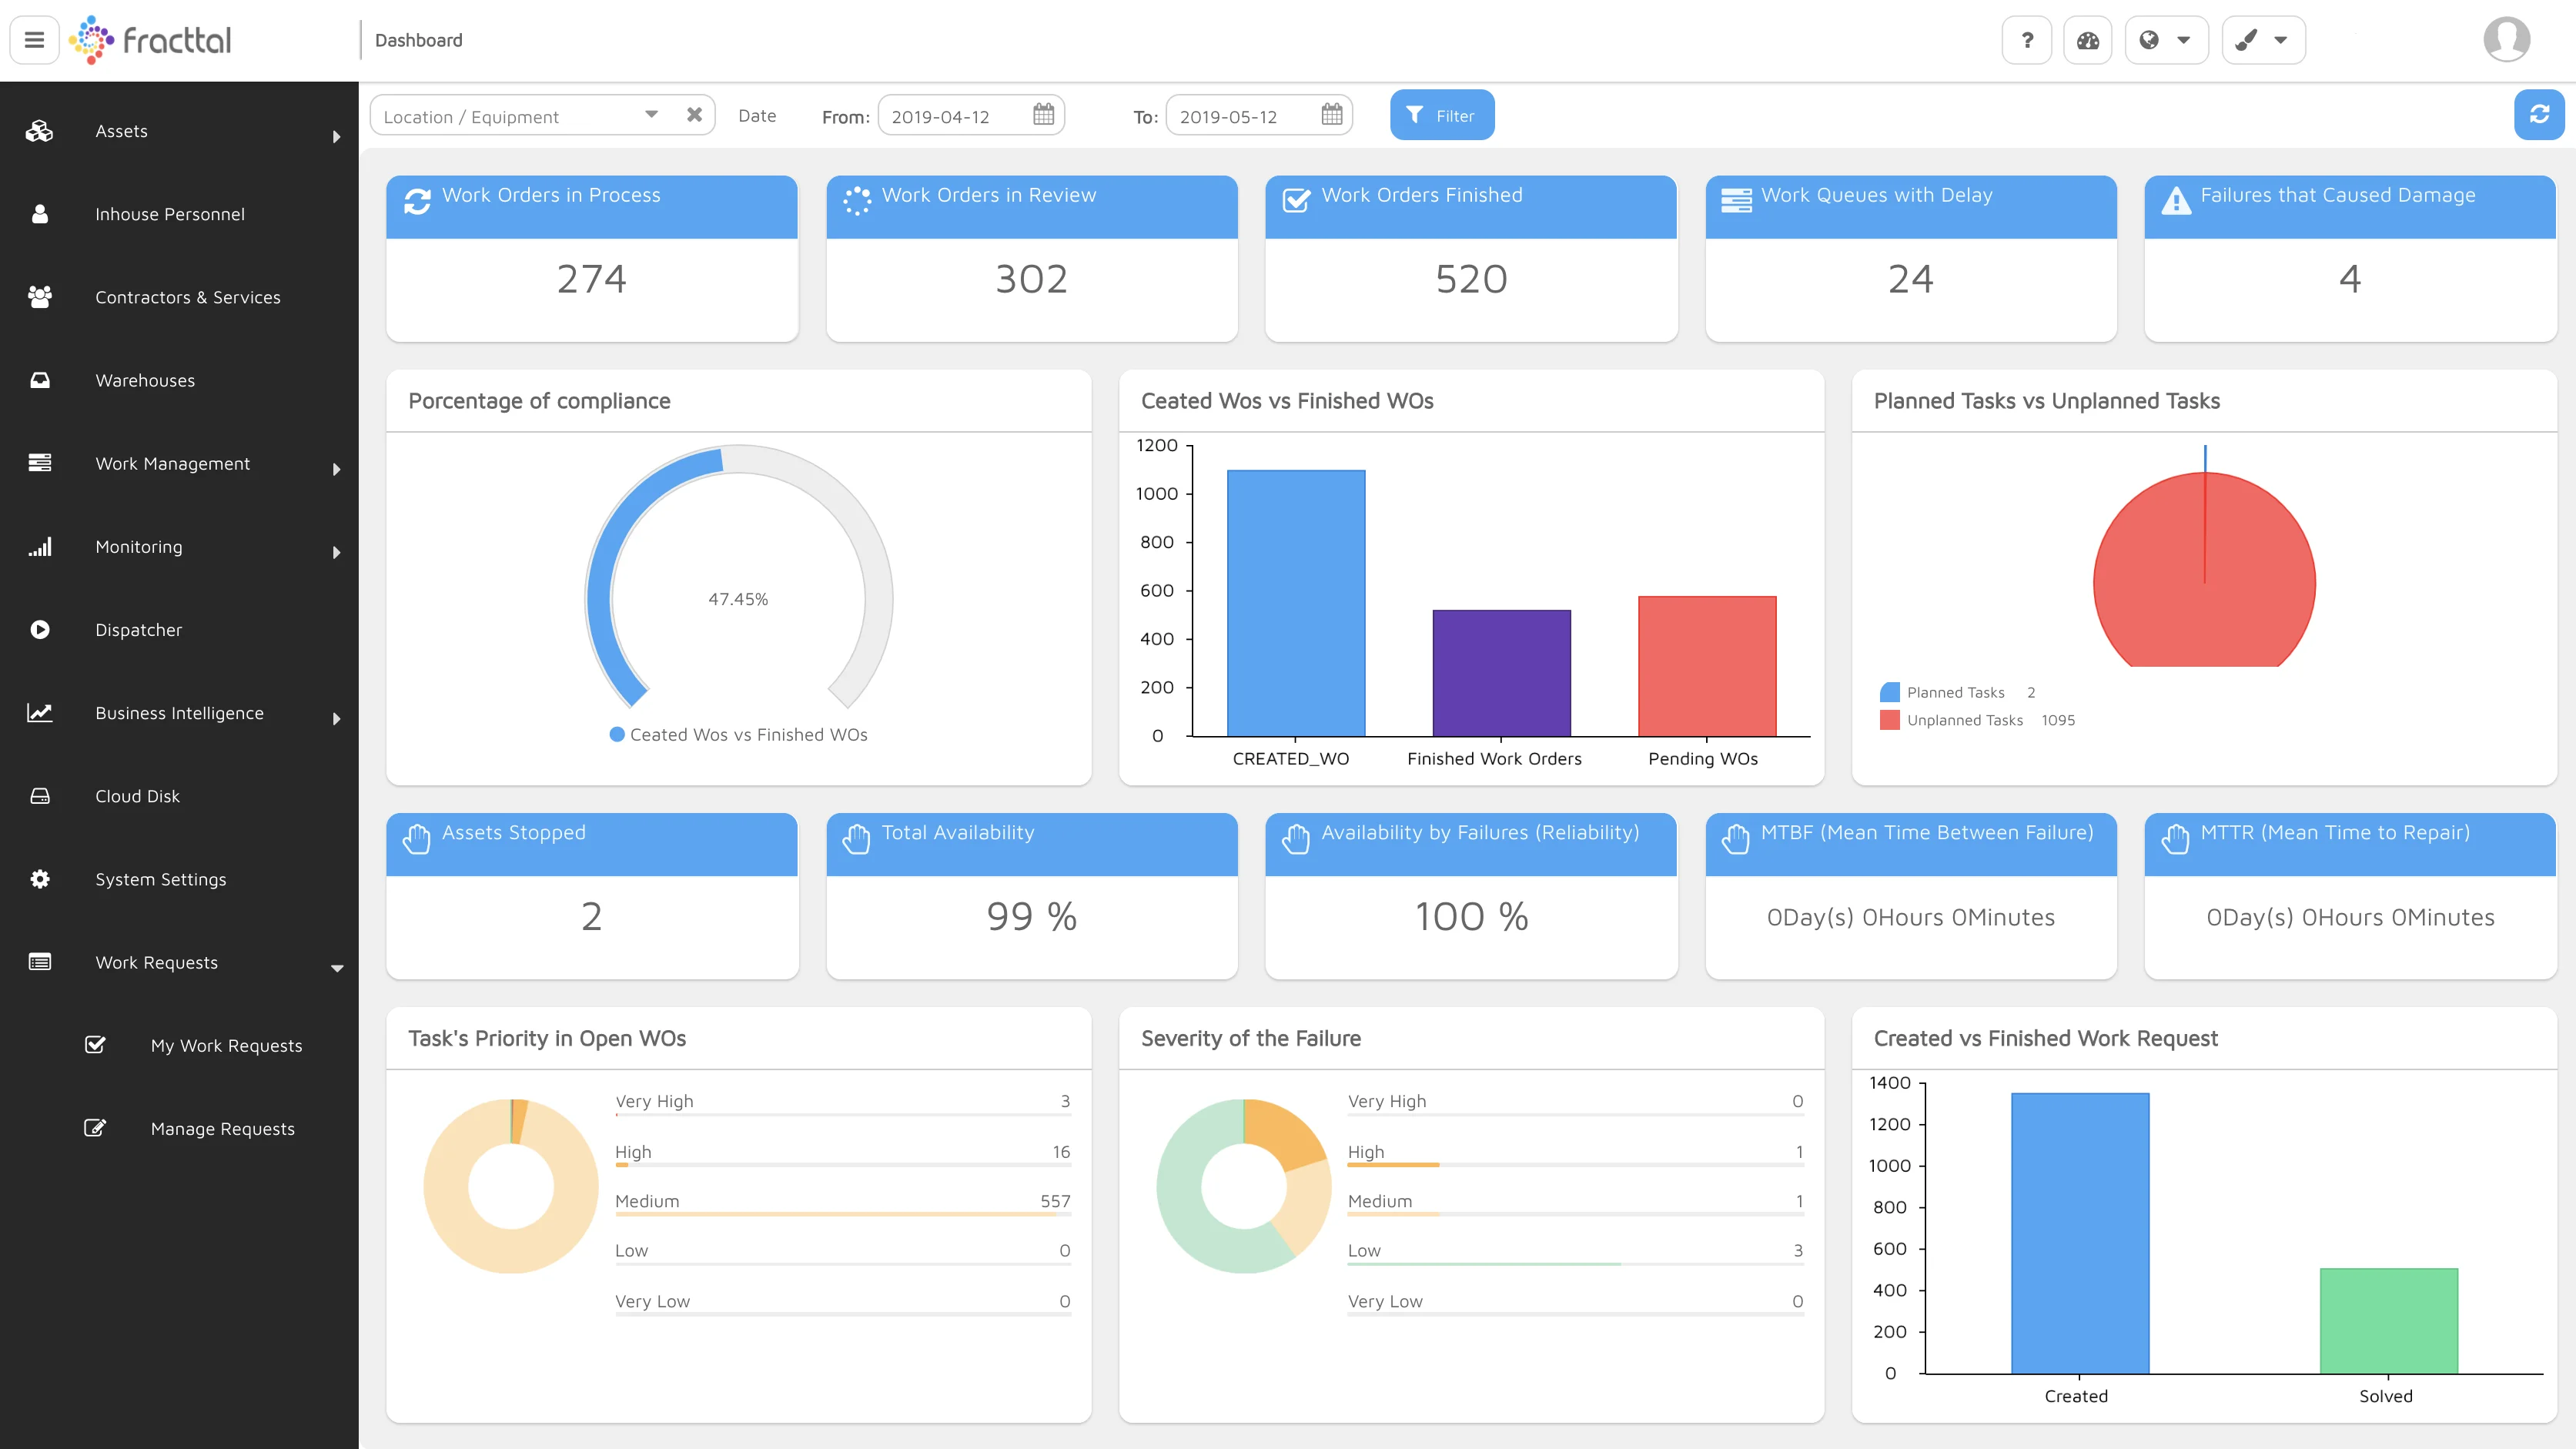Click the Assets Stopped hand icon
2576x1449 pixels.
tap(414, 833)
